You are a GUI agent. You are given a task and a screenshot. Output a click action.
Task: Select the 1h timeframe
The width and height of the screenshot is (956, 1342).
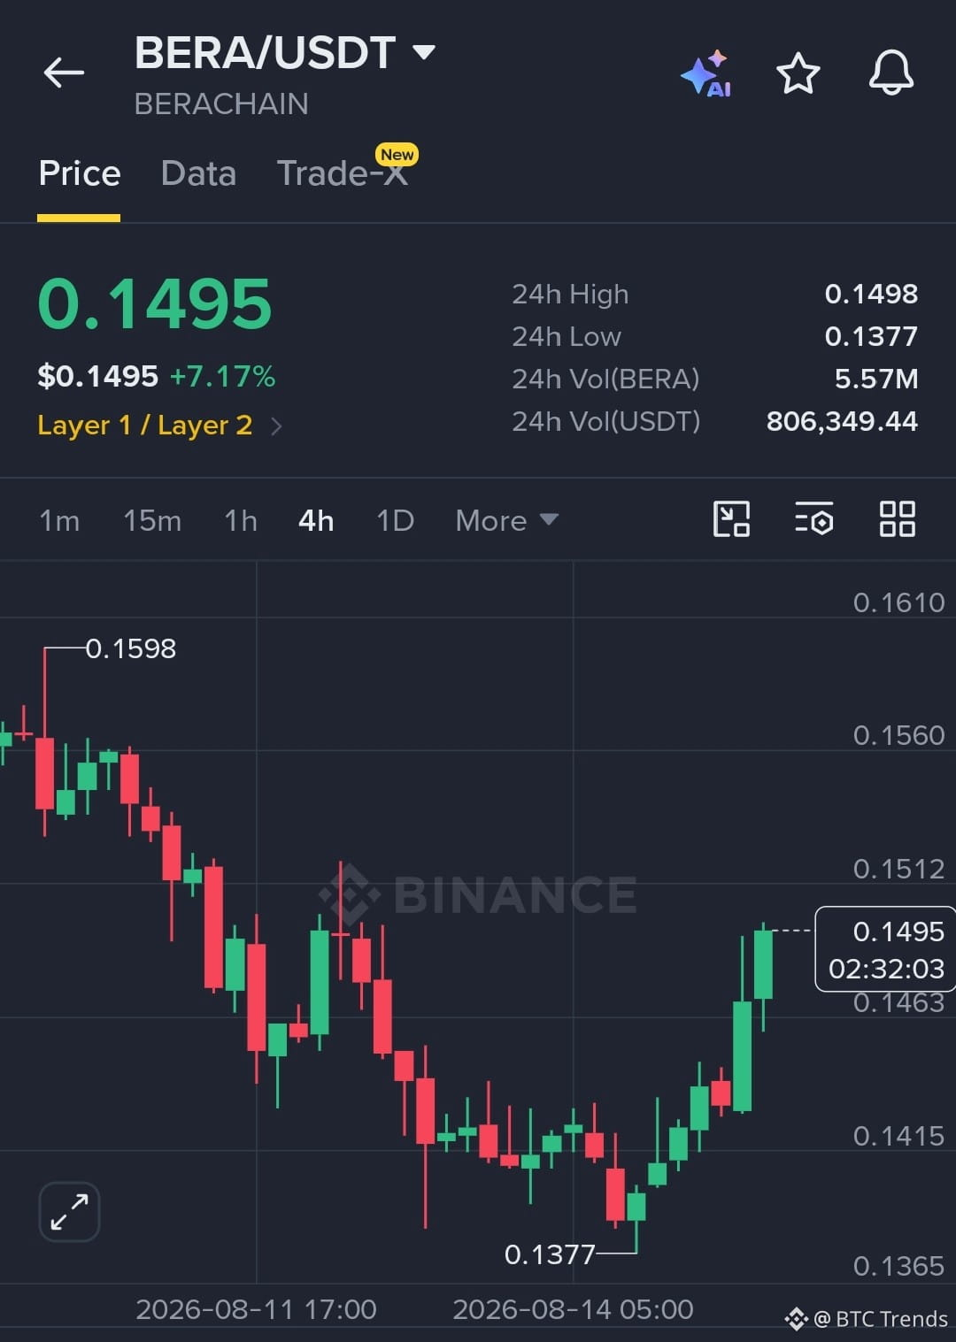pos(241,520)
